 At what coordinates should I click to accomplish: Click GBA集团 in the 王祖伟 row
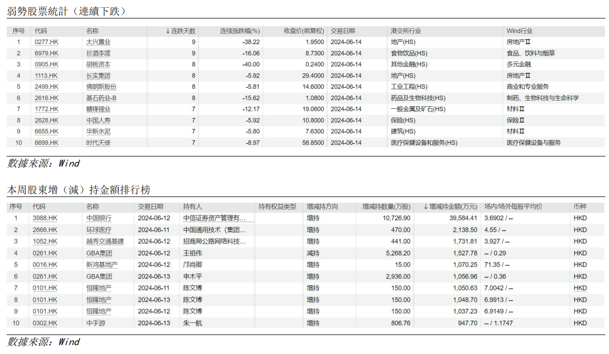[99, 253]
